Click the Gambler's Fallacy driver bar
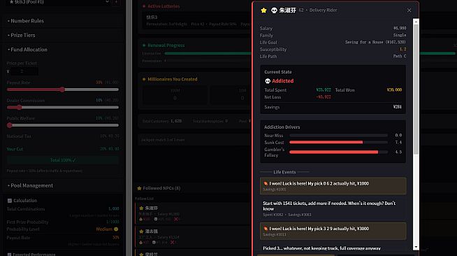 pyautogui.click(x=338, y=152)
